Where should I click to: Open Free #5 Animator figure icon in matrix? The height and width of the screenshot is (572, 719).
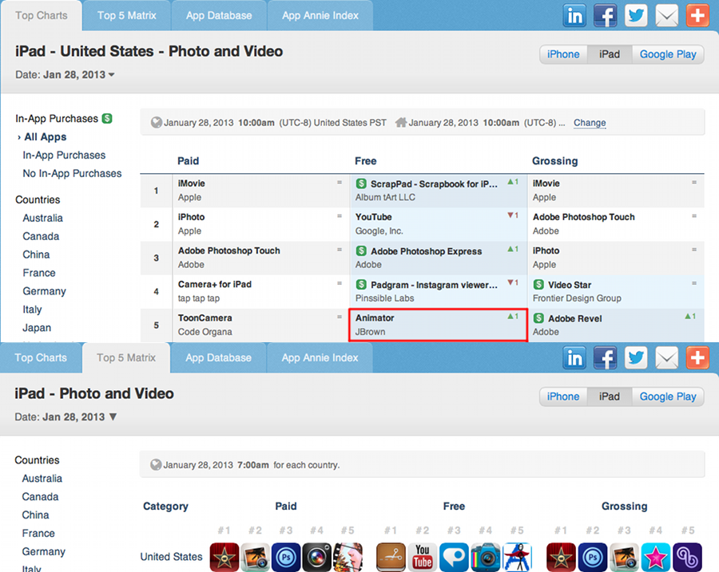coord(517,558)
